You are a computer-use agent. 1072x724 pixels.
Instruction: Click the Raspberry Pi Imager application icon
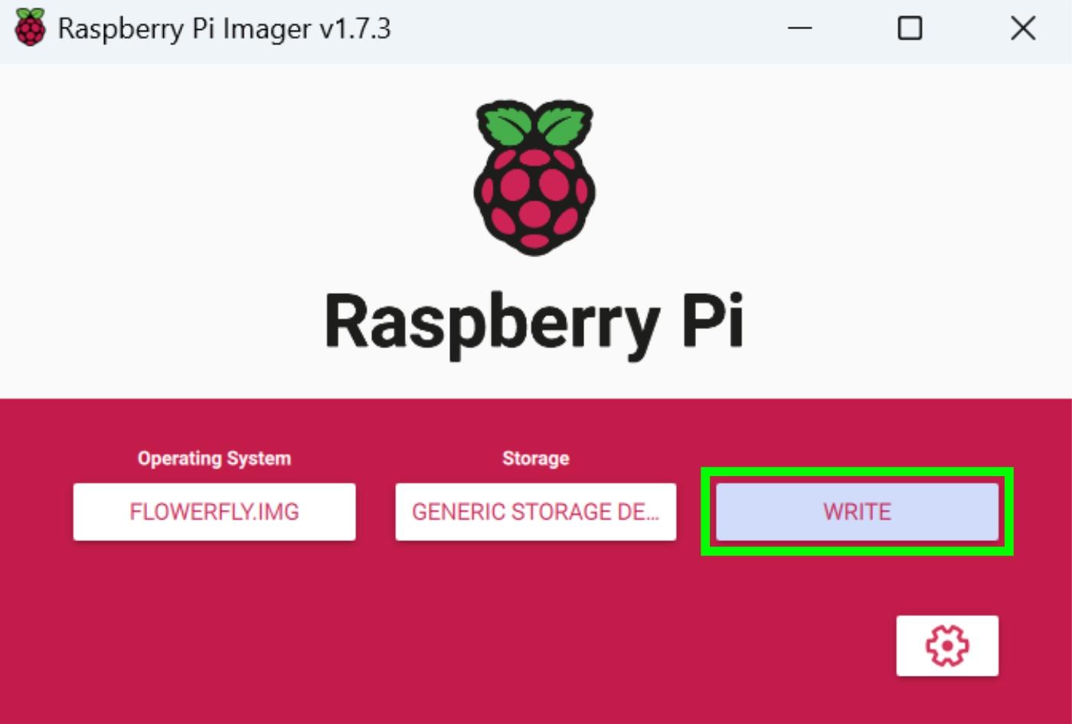(29, 28)
